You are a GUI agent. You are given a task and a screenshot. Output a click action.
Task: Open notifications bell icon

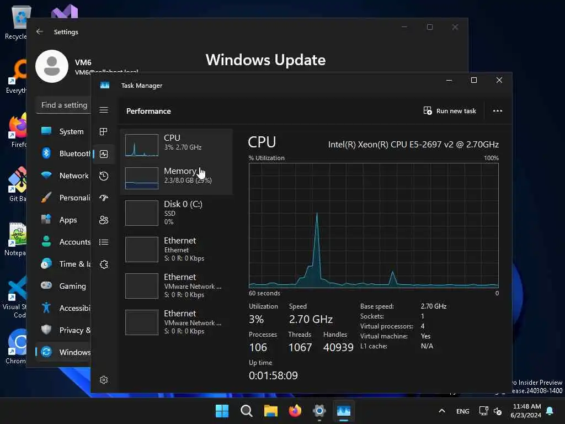pyautogui.click(x=550, y=411)
